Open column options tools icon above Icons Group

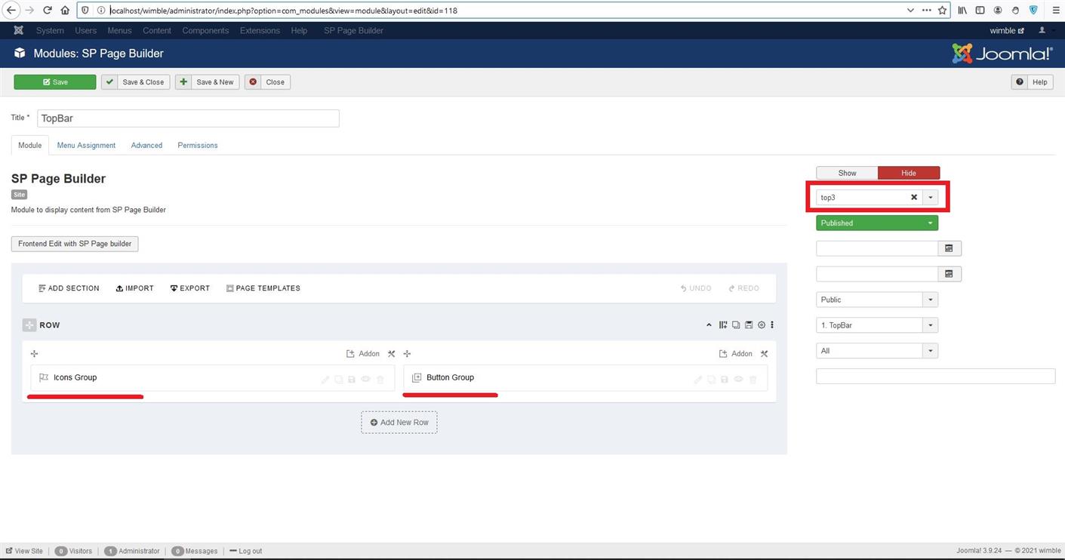391,354
